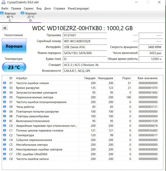Image resolution: width=166 pixels, height=171 pixels.
Task: Click the CrystalDiskInfo app icon in title bar
Action: click(3, 2)
